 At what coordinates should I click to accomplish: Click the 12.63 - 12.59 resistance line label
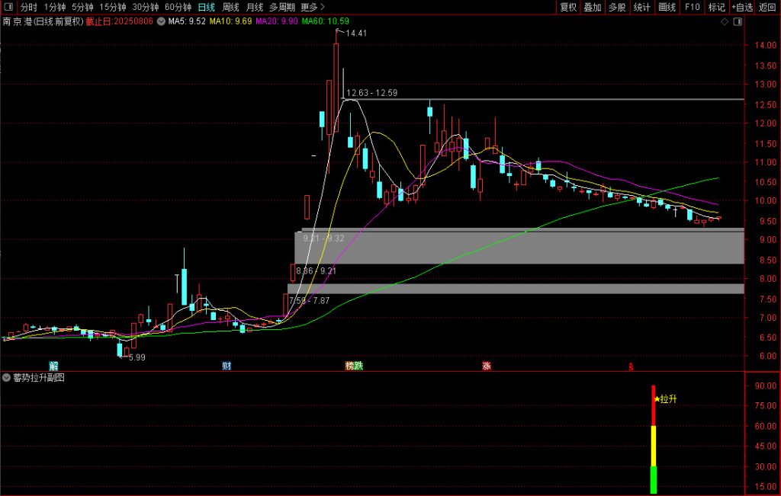371,94
